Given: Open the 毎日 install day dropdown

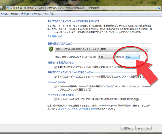Looking at the screenshot, I should click(x=106, y=57).
